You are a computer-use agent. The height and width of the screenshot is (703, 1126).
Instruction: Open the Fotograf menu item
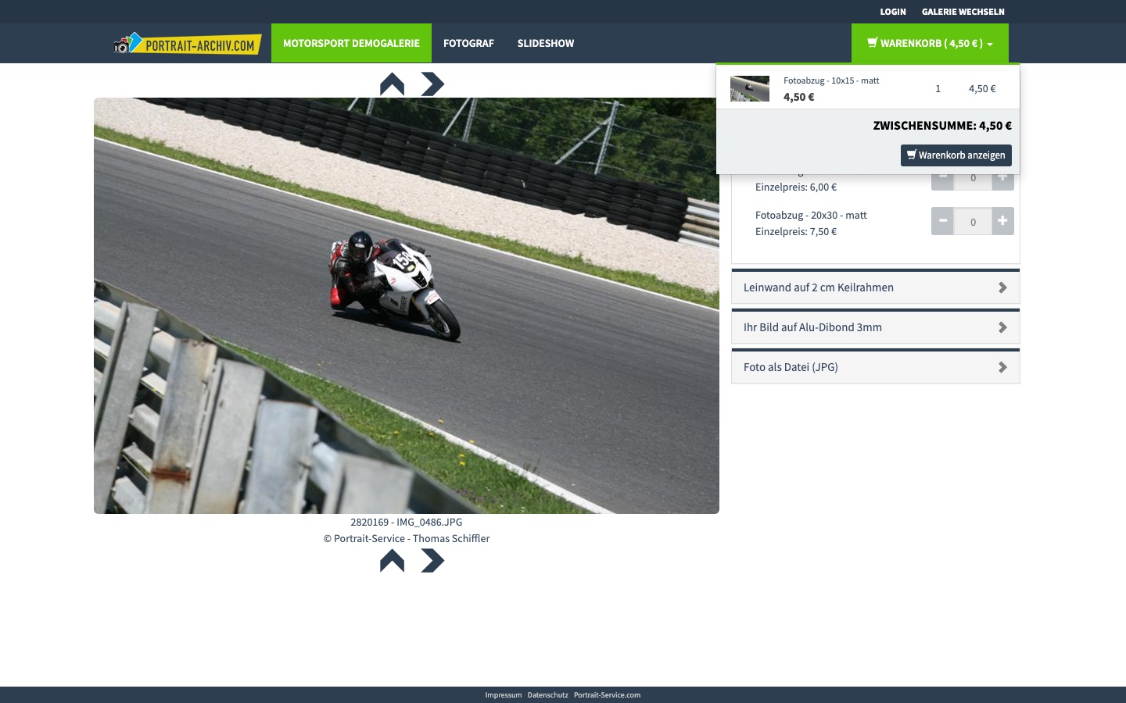[468, 43]
